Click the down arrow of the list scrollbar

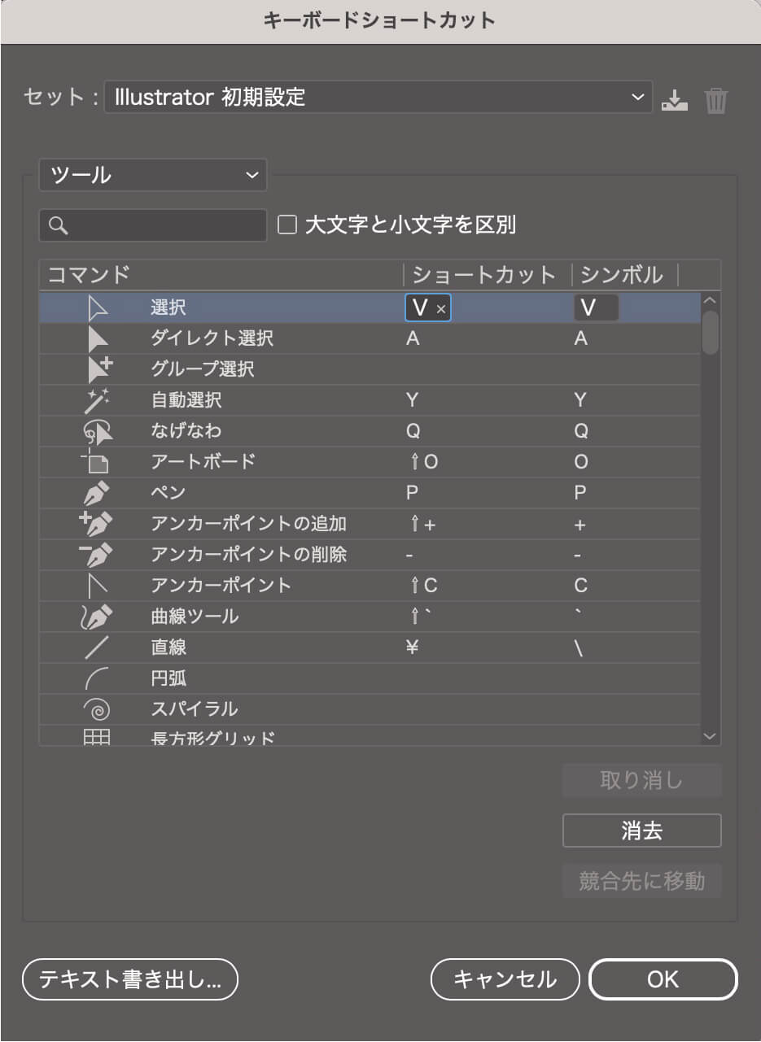(x=709, y=735)
